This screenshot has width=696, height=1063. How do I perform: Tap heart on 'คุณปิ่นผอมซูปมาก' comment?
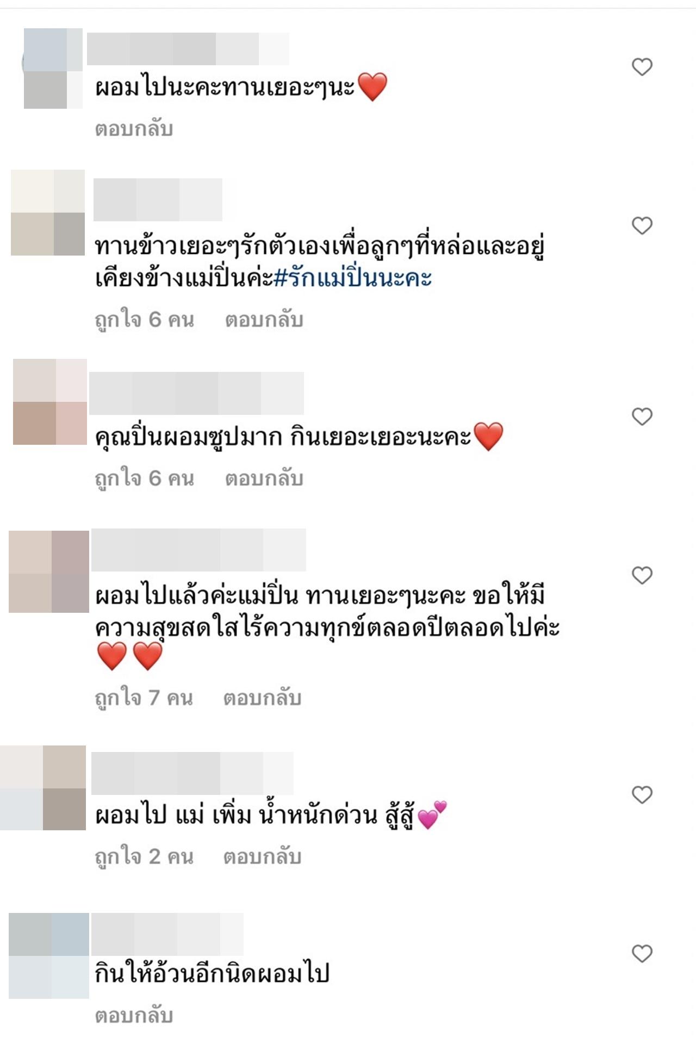(x=642, y=417)
